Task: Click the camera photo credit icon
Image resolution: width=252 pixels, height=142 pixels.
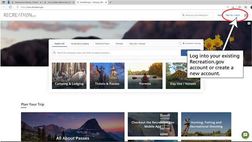Action: pos(249,24)
